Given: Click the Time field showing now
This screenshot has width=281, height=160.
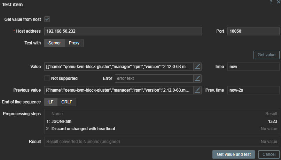Looking at the screenshot, I should tap(253, 67).
